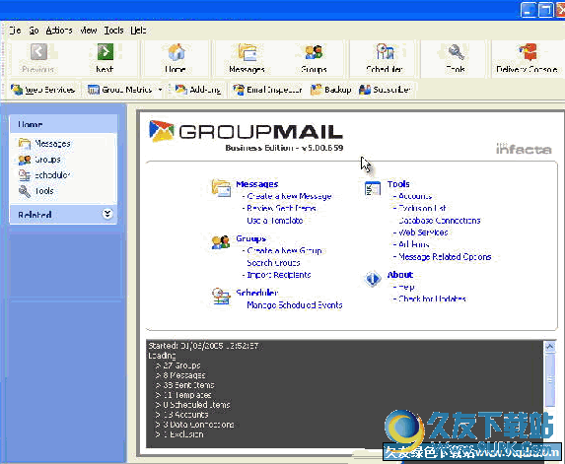Click Search Groups link
The width and height of the screenshot is (565, 464).
pyautogui.click(x=273, y=263)
